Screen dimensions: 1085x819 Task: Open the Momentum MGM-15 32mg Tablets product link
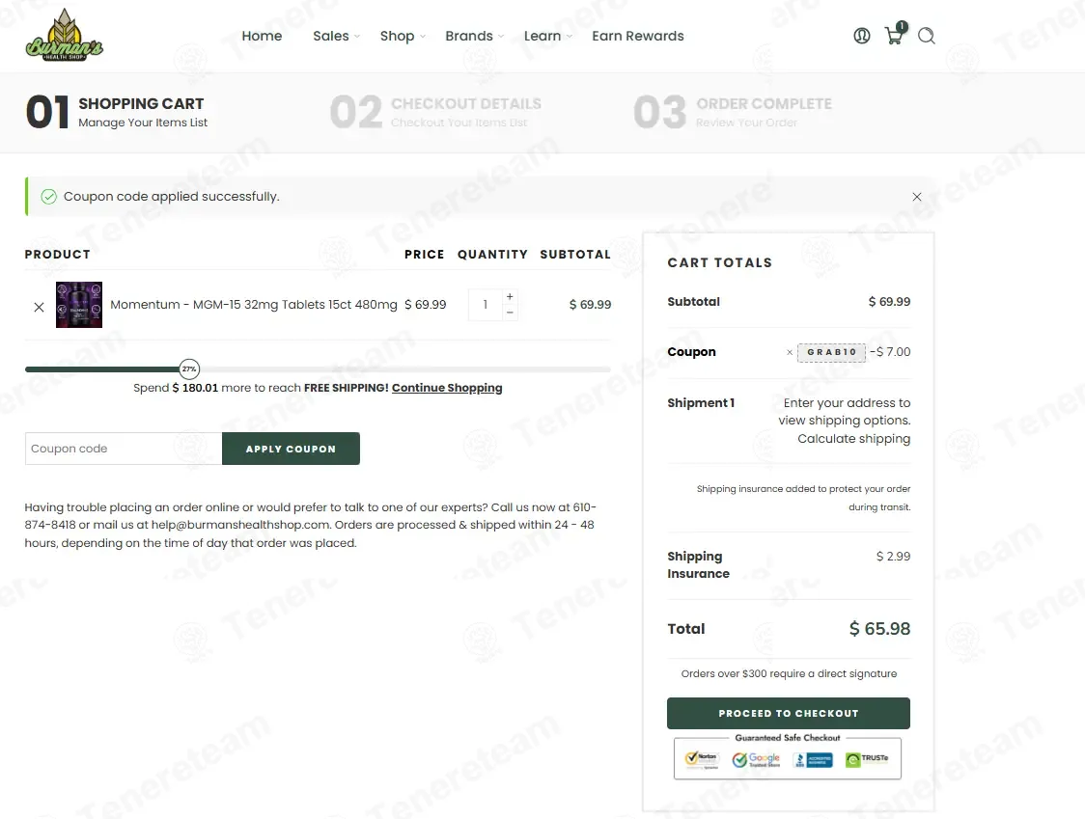pos(254,305)
